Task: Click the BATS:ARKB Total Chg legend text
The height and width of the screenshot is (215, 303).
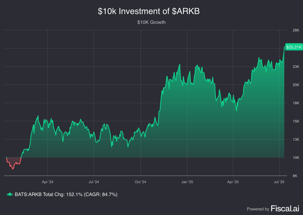Action: (x=66, y=195)
